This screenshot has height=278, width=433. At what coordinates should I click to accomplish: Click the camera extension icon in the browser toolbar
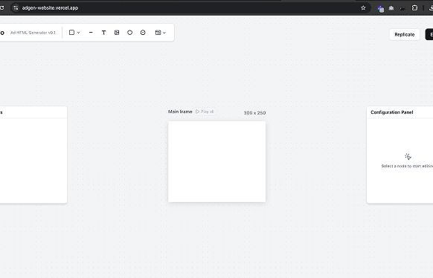(391, 8)
